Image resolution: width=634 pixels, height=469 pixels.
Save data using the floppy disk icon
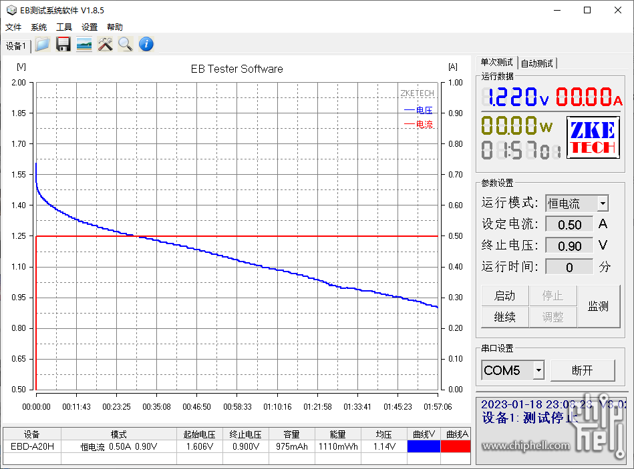pos(63,45)
